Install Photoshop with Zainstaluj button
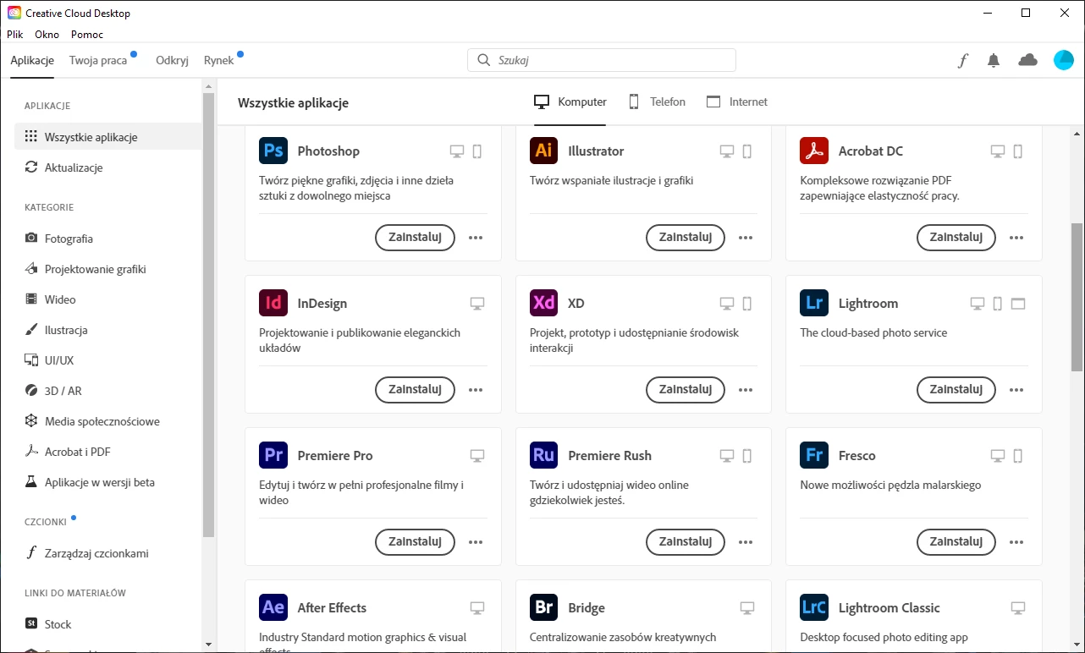 tap(415, 238)
